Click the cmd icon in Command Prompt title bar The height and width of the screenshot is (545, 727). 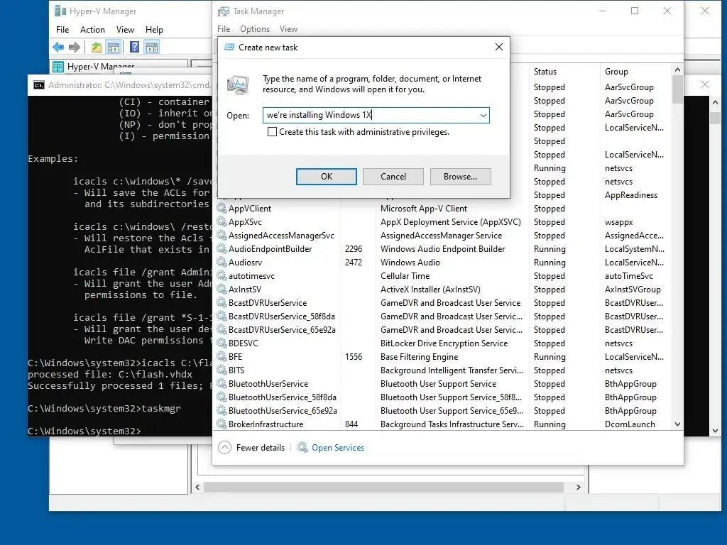39,85
